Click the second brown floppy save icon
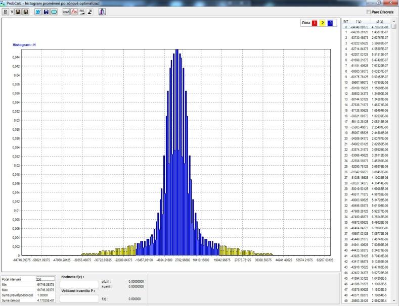The height and width of the screenshot is (306, 399). click(26, 12)
